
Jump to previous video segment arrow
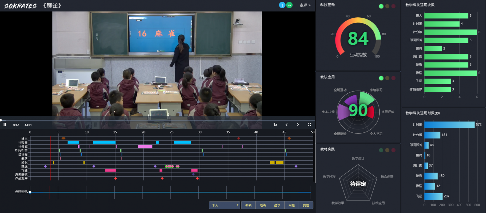click(x=286, y=125)
